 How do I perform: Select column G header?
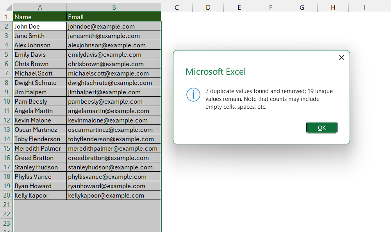pos(302,7)
